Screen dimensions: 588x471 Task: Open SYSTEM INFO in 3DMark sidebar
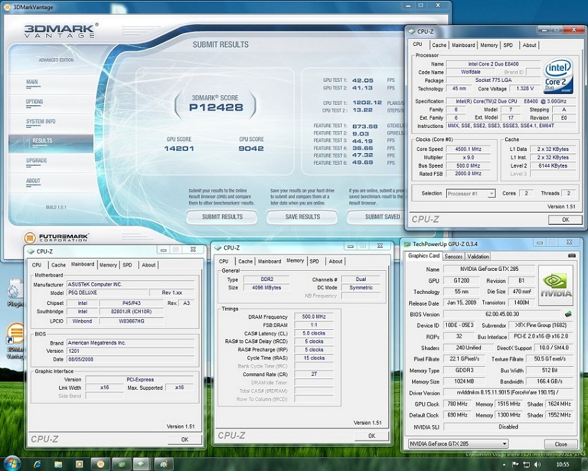point(41,122)
